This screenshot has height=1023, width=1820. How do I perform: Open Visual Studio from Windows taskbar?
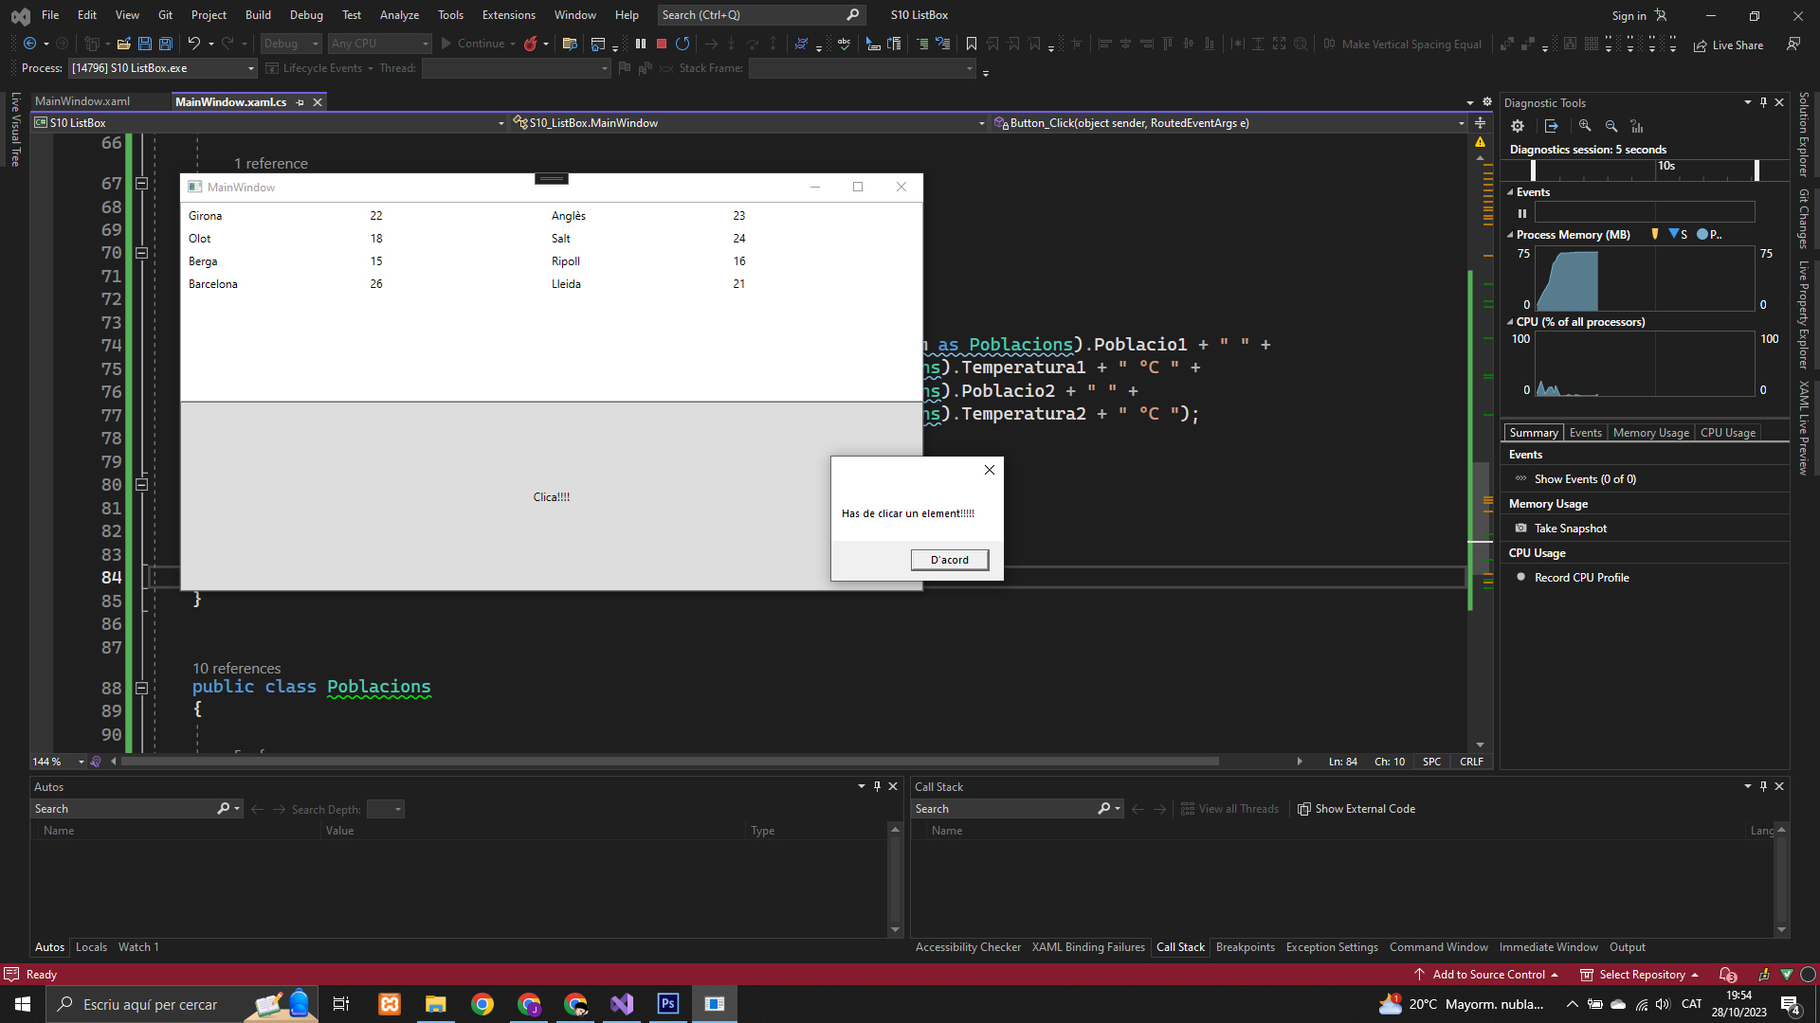tap(622, 1004)
